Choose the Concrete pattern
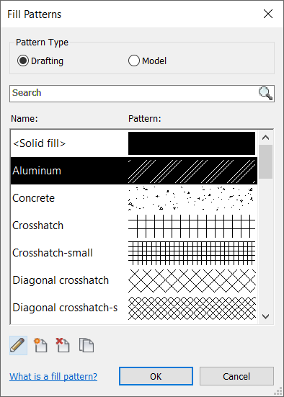Viewport: 284px width, 397px height. 134,198
